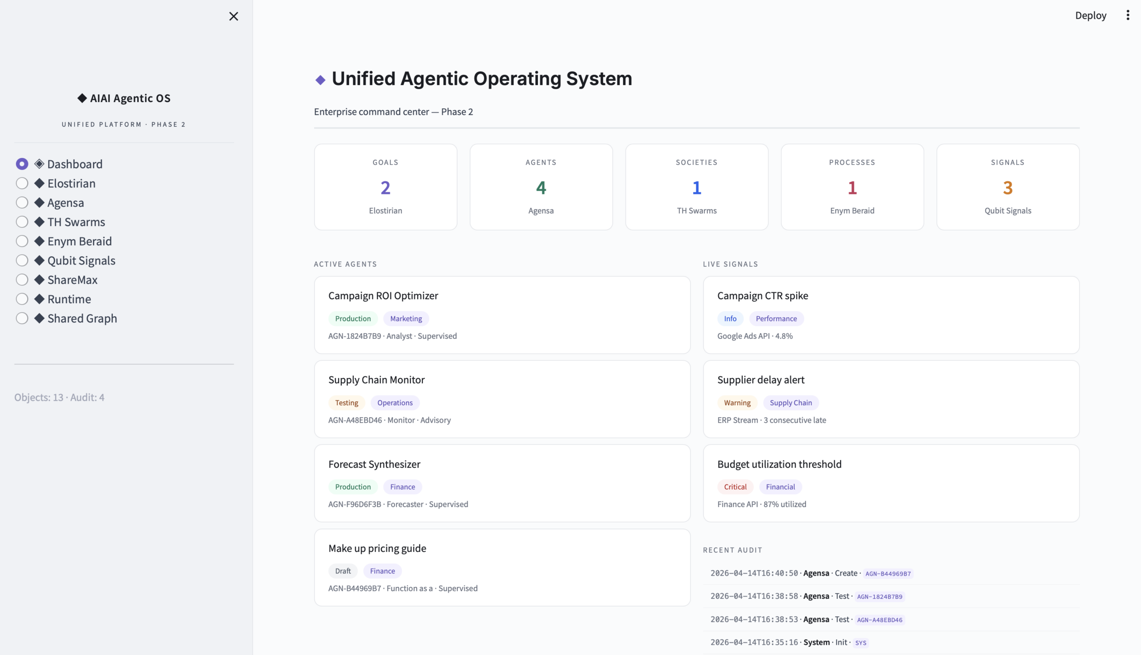Open the Goals metric card
The height and width of the screenshot is (655, 1141).
[385, 187]
